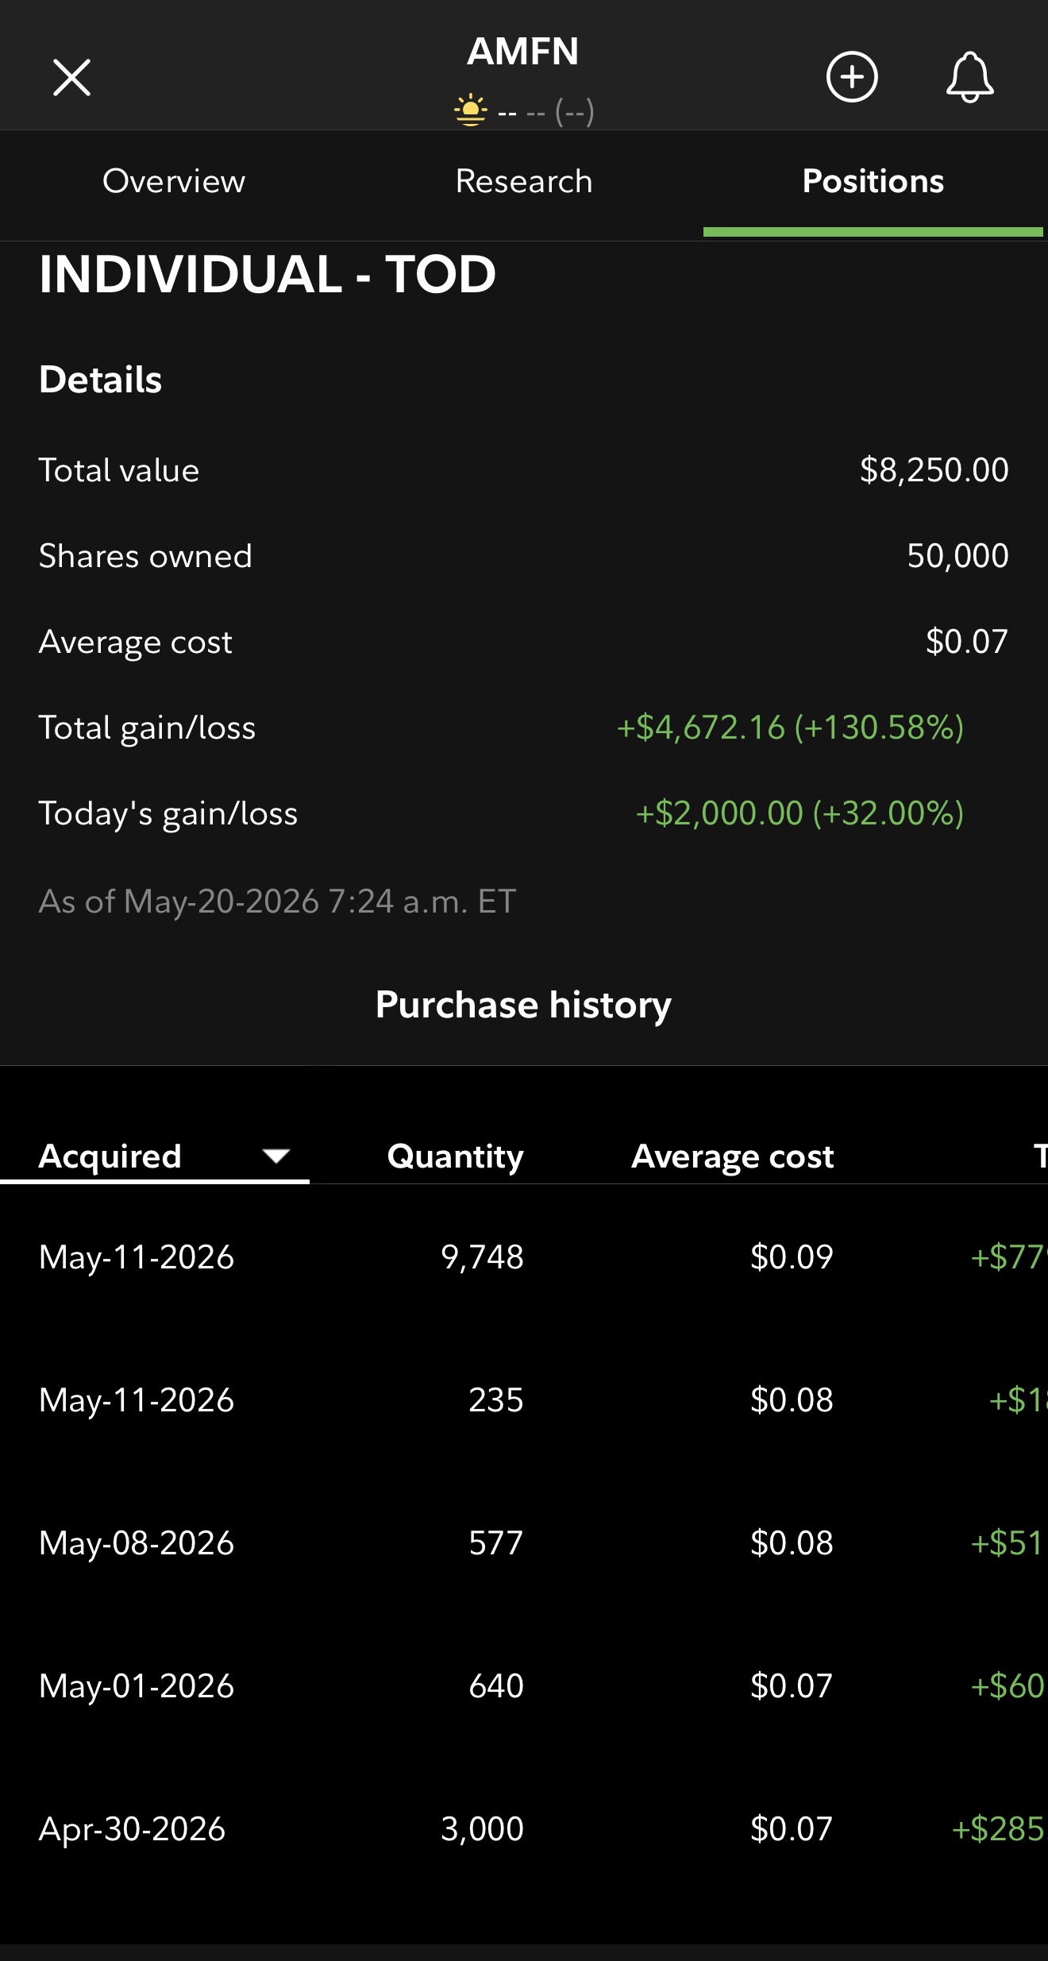Tap the plus circle add icon
Screen dimensions: 1048x1961
pos(852,77)
